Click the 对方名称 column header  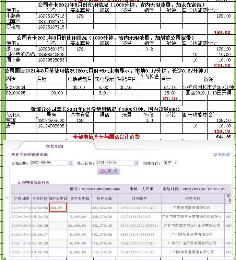[x=194, y=198]
